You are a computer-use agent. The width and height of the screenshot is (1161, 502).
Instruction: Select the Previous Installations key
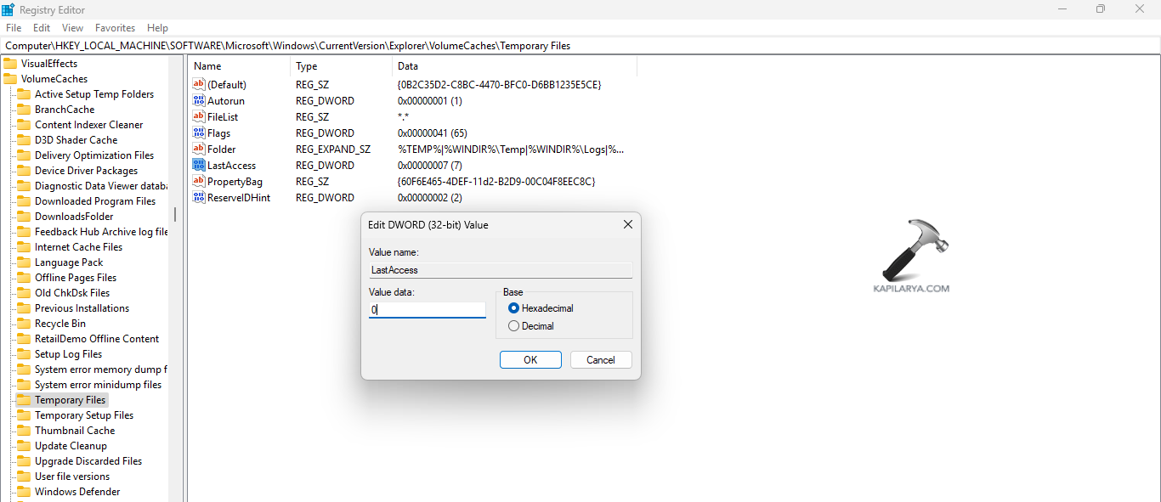[82, 308]
